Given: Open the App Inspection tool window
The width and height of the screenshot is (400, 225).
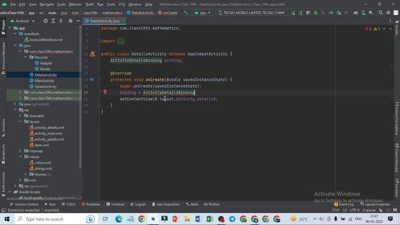Looking at the screenshot, I should click(x=166, y=204).
